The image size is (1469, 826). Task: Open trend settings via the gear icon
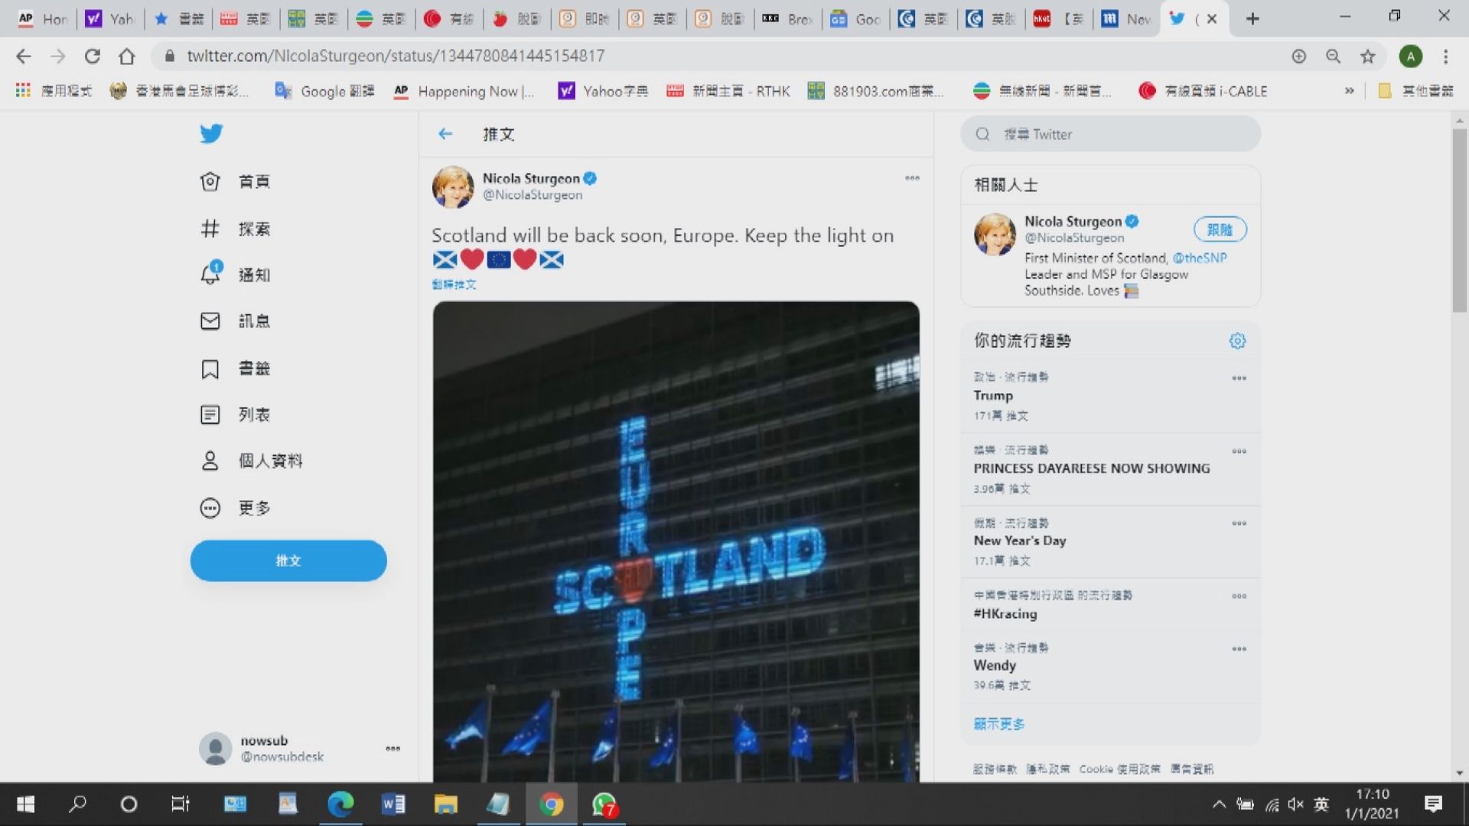click(x=1237, y=341)
